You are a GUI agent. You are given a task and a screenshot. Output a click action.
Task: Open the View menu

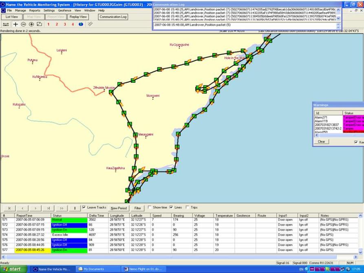coord(77,11)
